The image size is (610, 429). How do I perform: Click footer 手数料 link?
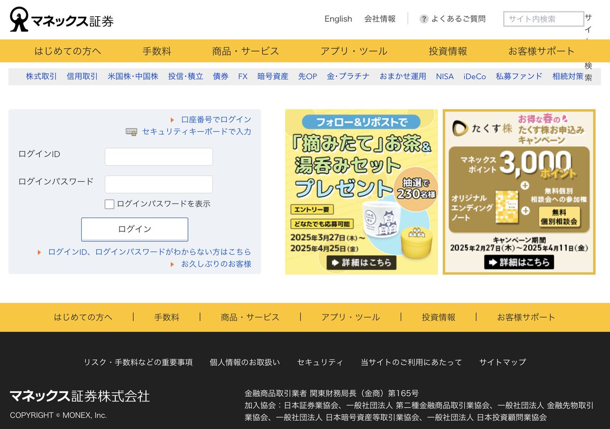pos(167,317)
